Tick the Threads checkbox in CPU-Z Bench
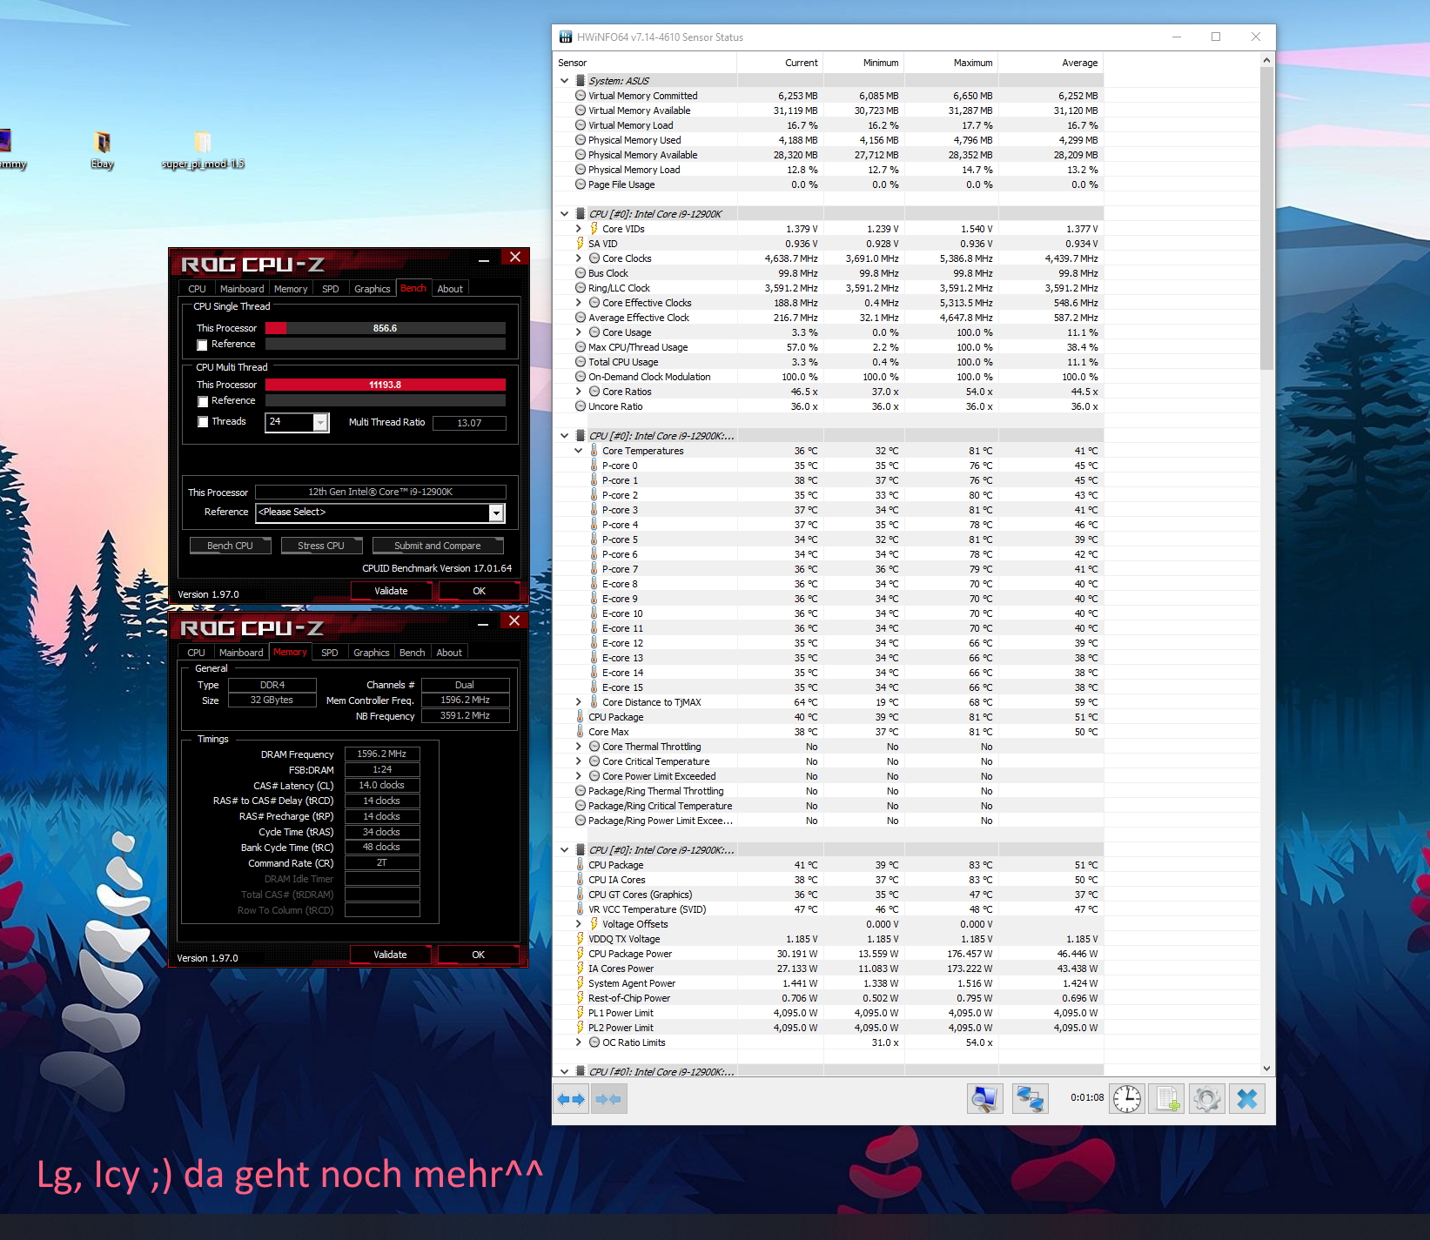1430x1240 pixels. [x=203, y=422]
